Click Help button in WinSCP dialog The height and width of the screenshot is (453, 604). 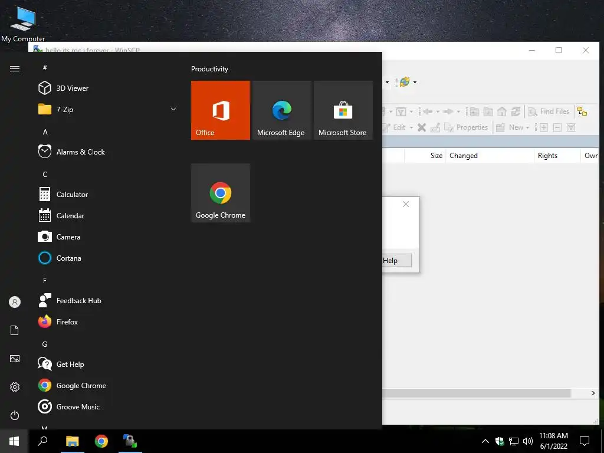(397, 260)
